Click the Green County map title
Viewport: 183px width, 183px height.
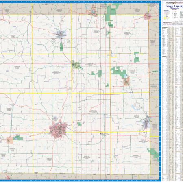click(x=174, y=6)
